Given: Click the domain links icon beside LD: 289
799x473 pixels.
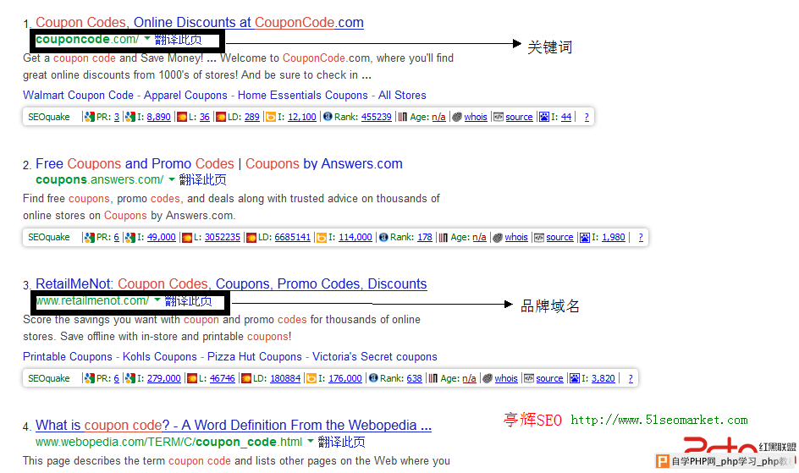Looking at the screenshot, I should click(221, 117).
